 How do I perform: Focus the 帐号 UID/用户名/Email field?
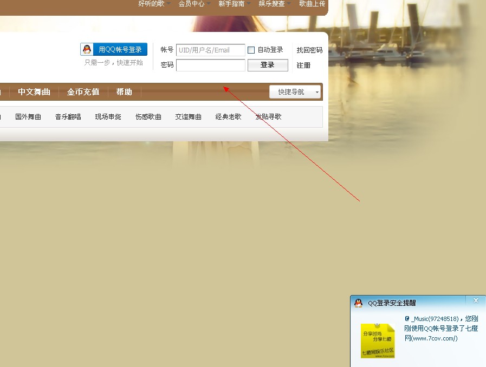coord(210,50)
